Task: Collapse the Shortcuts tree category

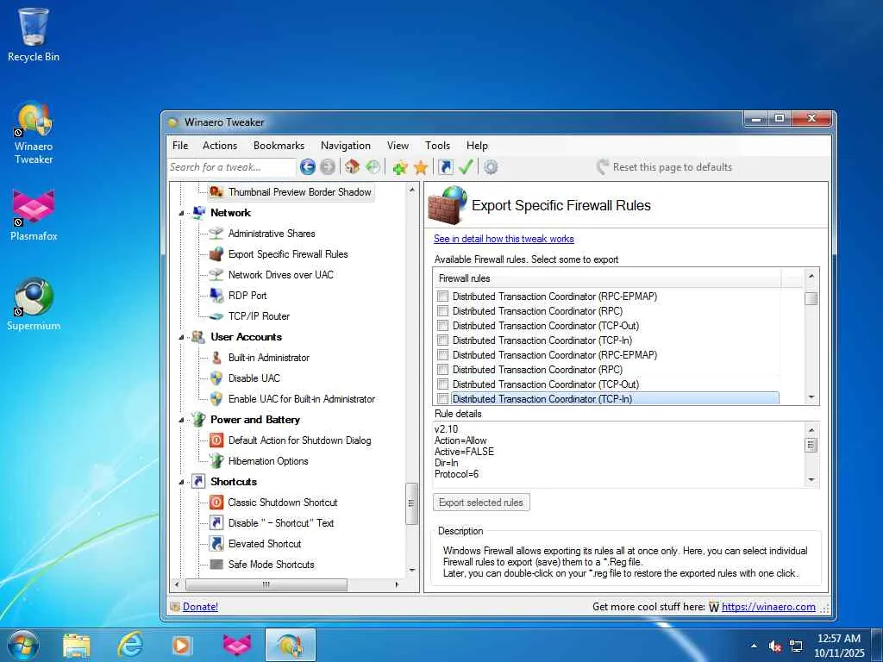Action: click(x=181, y=482)
